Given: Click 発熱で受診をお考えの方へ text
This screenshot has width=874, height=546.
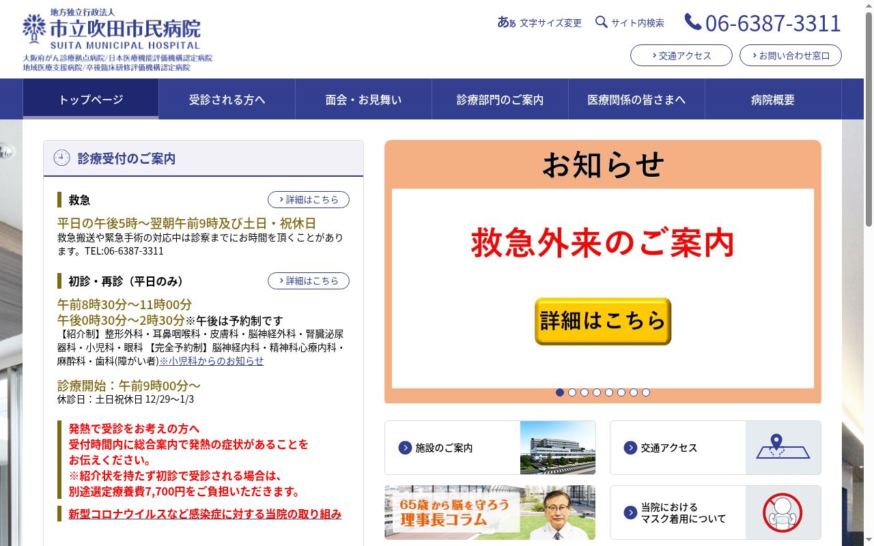Looking at the screenshot, I should (134, 429).
